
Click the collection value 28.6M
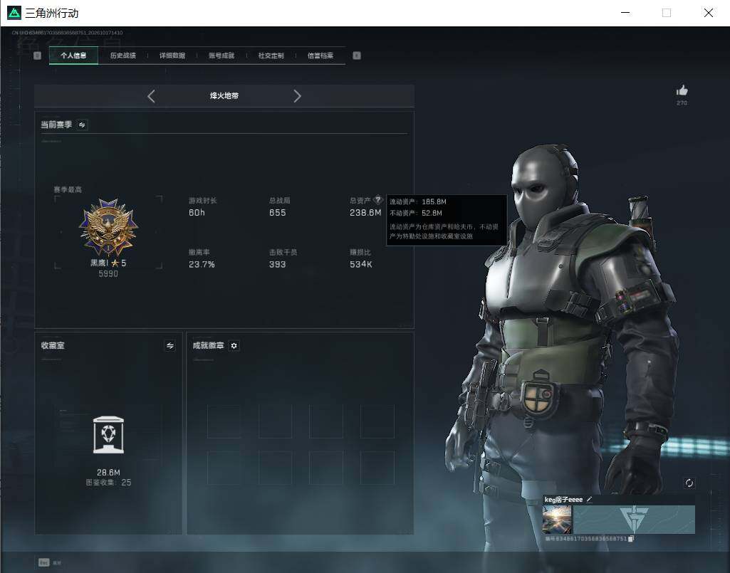[108, 473]
